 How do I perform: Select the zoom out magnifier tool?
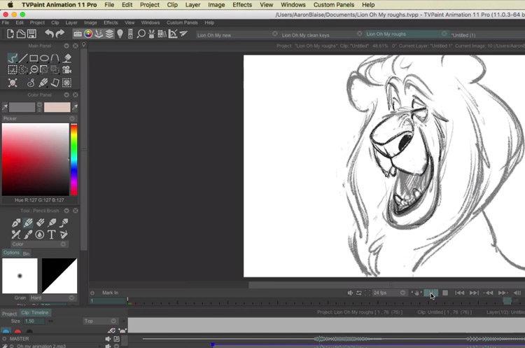click(34, 69)
